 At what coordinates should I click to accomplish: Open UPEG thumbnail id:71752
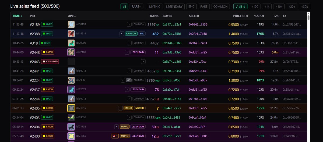pyautogui.click(x=71, y=127)
